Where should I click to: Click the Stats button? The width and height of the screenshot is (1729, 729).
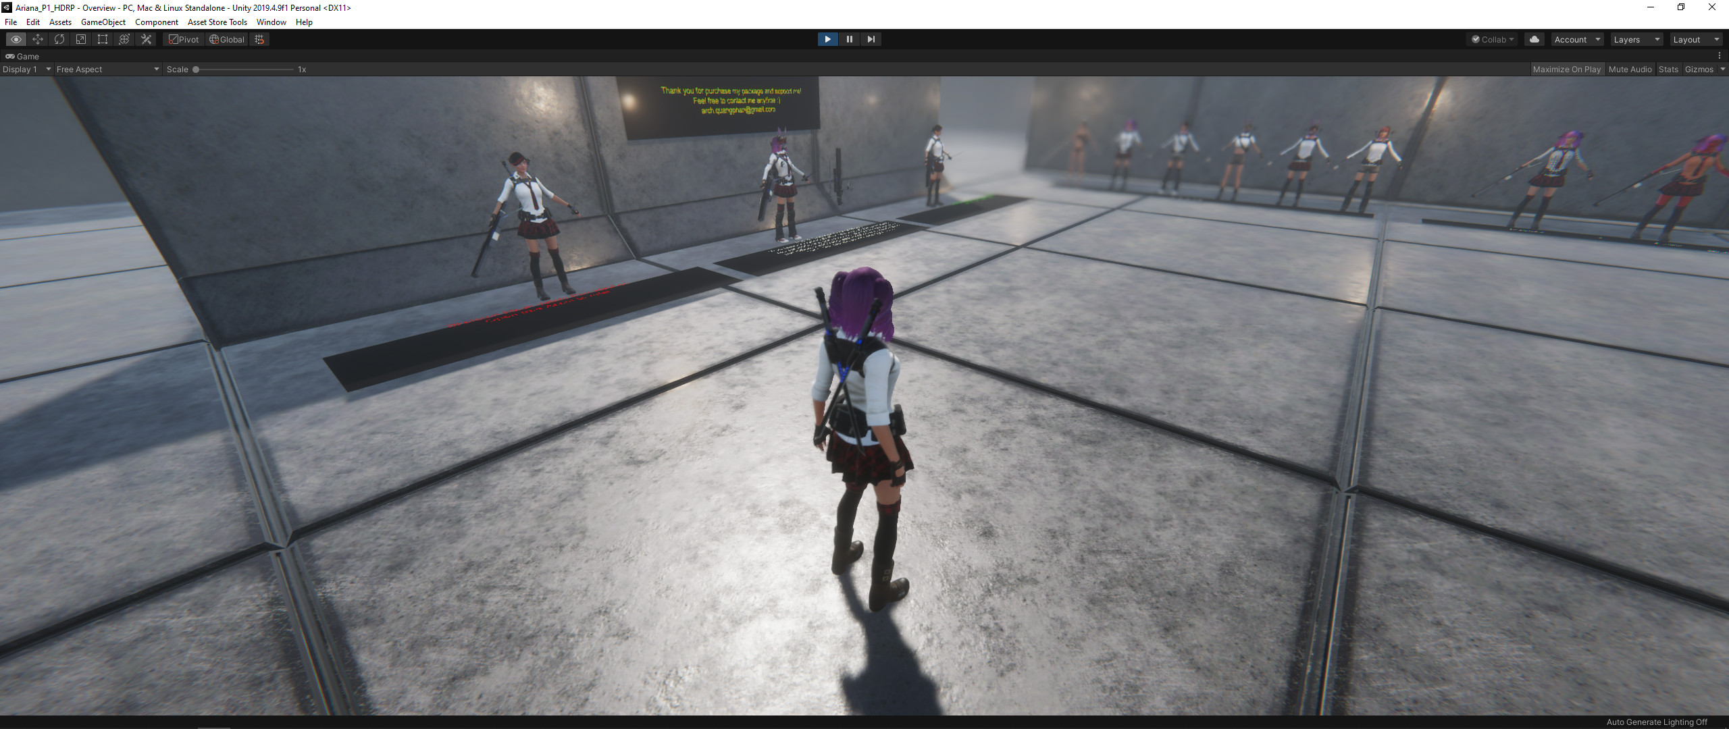click(x=1668, y=69)
